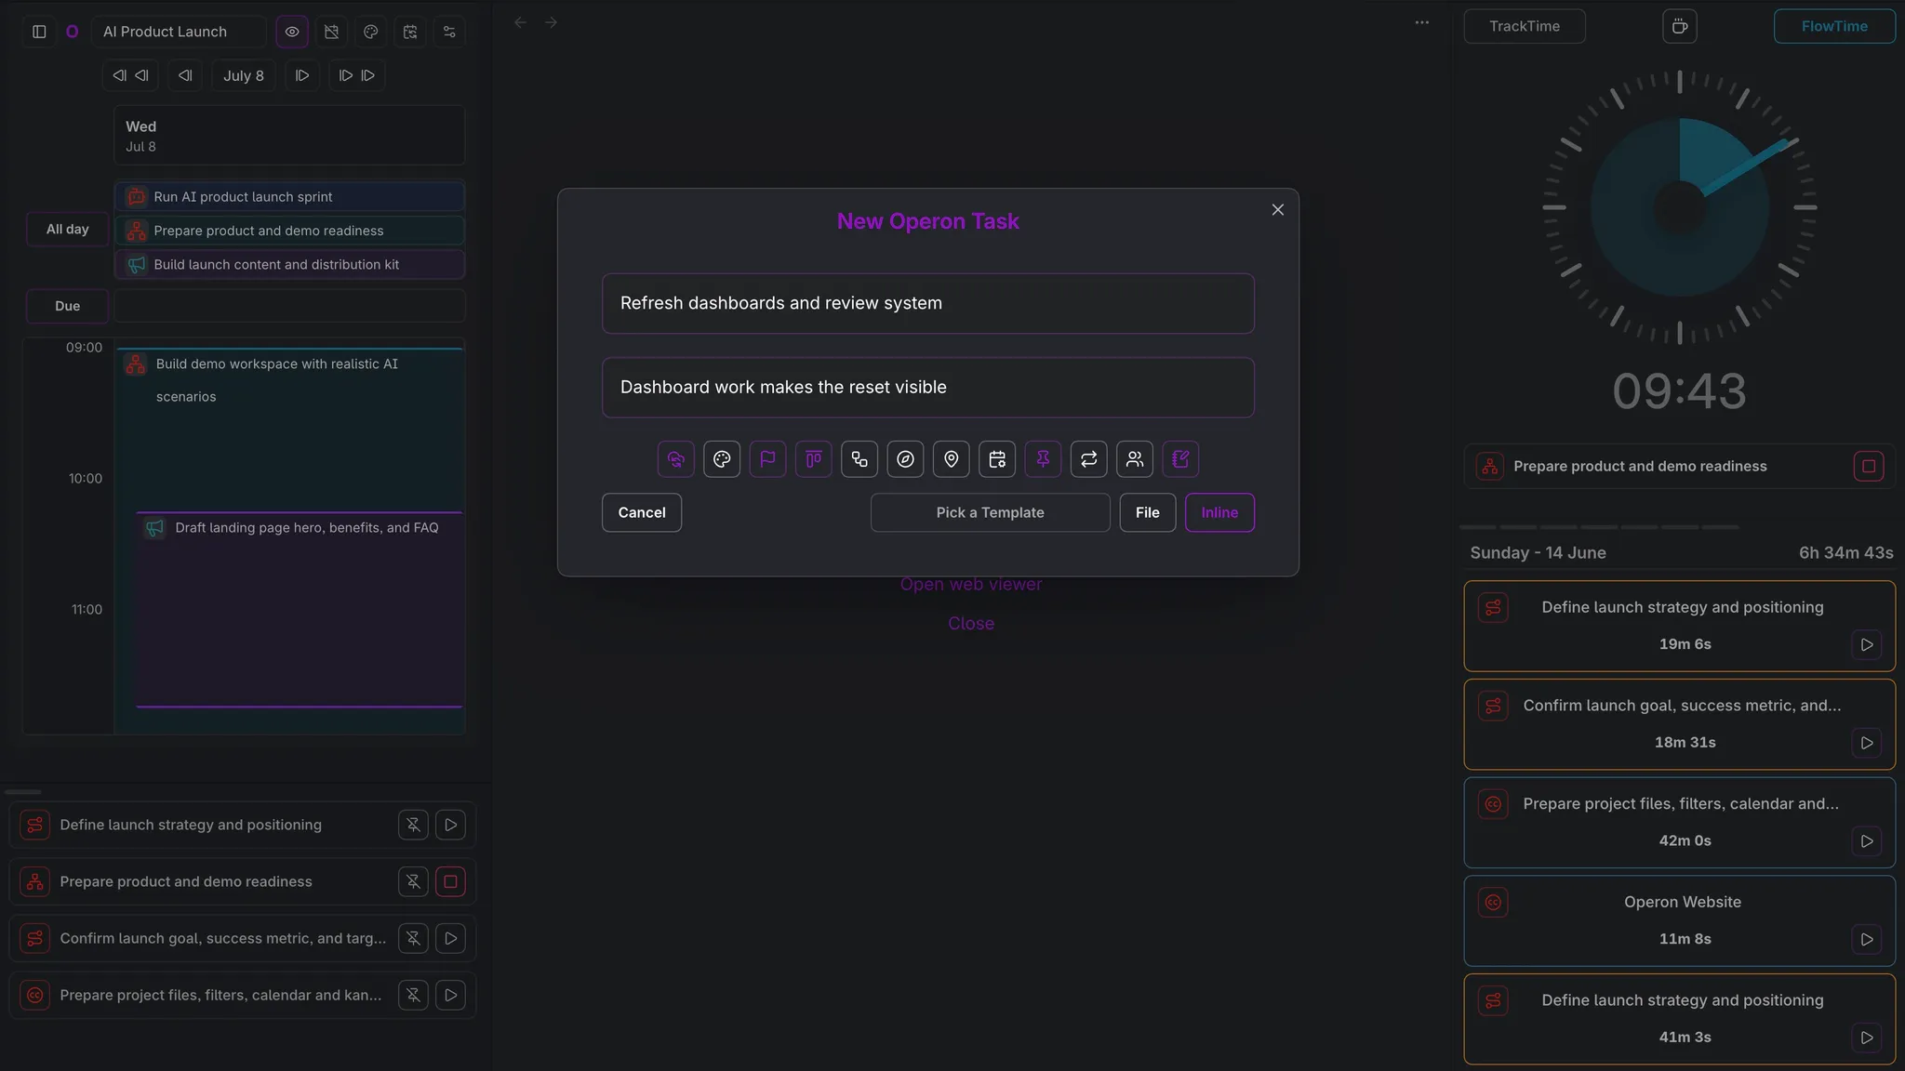Click the Due row label
Screen dimensions: 1905x1071
pos(68,306)
